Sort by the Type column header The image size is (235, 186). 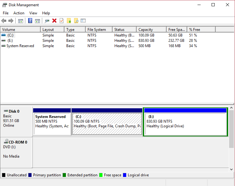75,29
